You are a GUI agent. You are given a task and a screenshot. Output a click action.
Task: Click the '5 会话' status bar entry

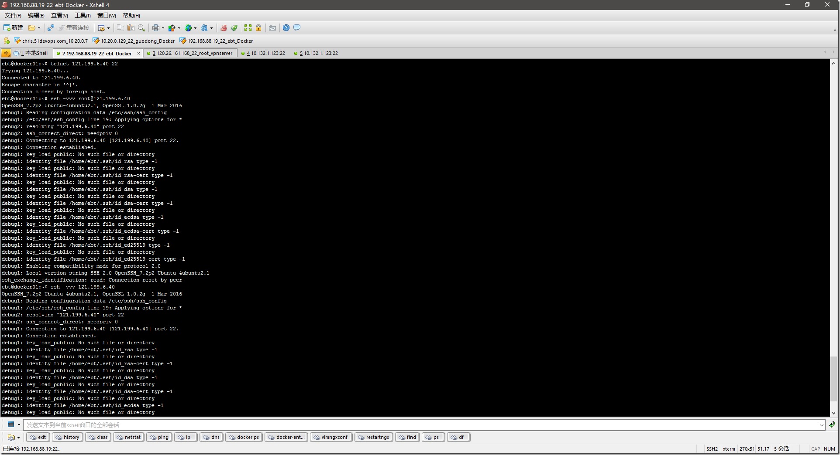781,448
